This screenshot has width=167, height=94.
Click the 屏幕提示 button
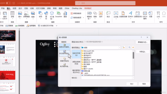coord(142,42)
